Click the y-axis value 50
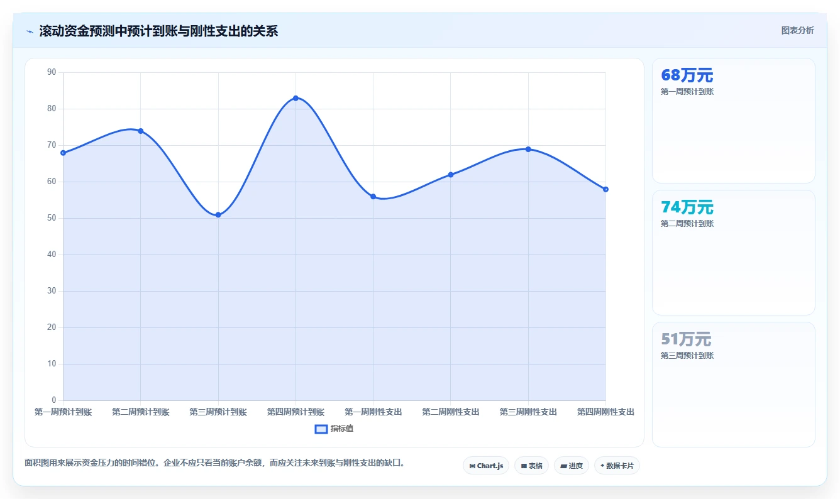 point(52,218)
